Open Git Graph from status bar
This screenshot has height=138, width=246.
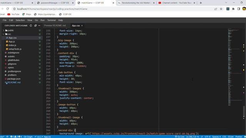pyautogui.click(x=28, y=136)
